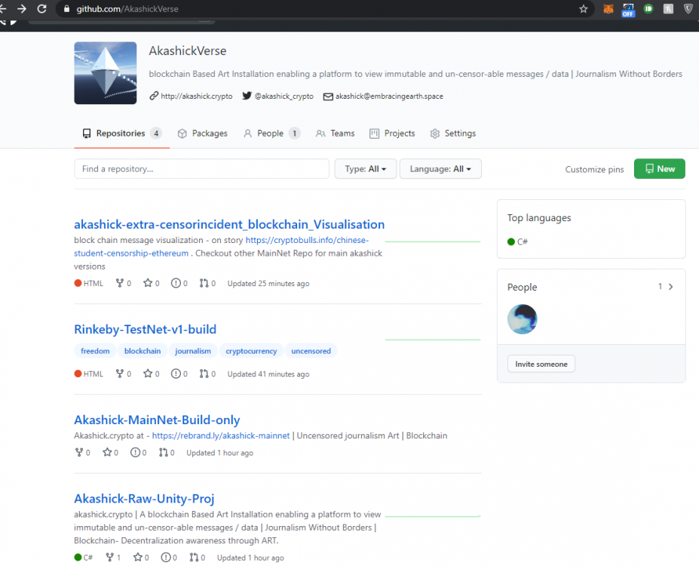Open the Packages tab
The image size is (699, 566).
(202, 134)
